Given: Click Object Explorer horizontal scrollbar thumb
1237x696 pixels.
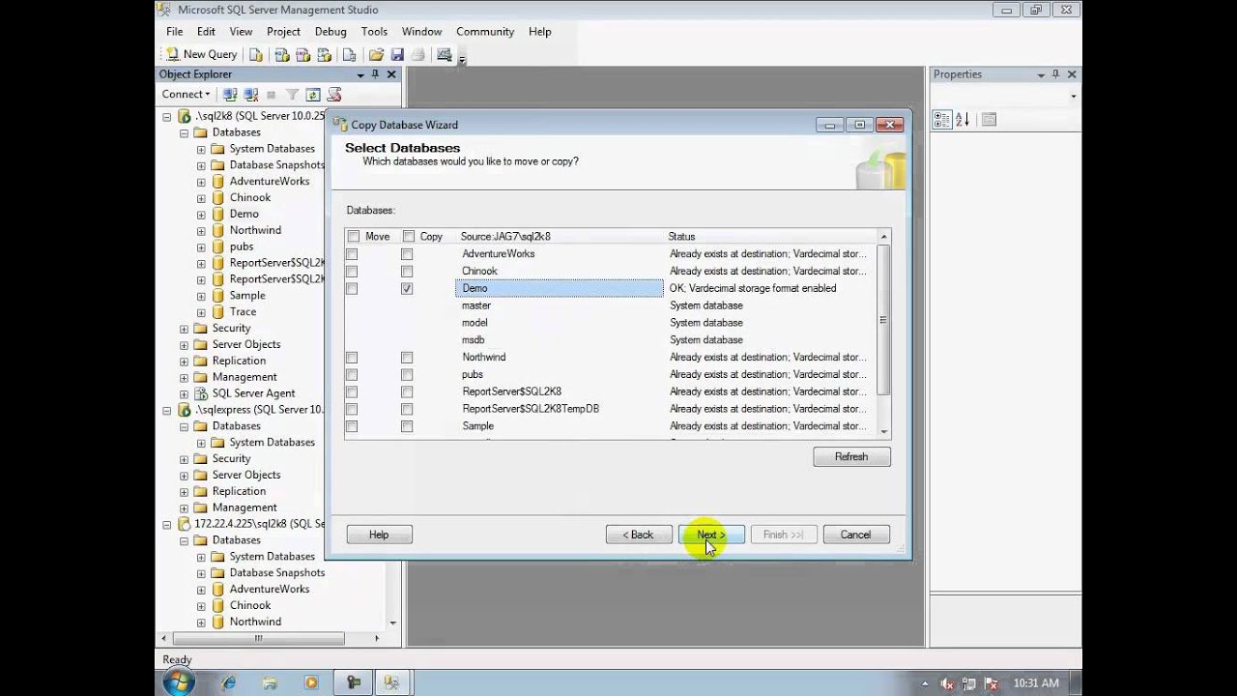Looking at the screenshot, I should coord(258,639).
